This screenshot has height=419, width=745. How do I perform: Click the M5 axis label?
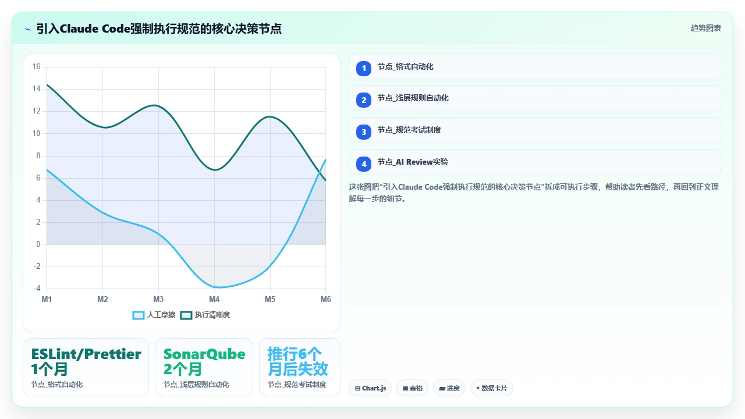pos(270,299)
